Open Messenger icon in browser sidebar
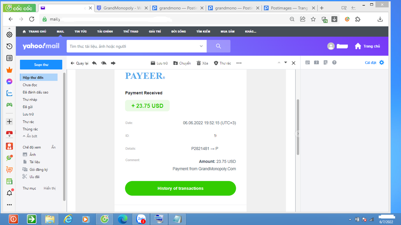 [9, 82]
